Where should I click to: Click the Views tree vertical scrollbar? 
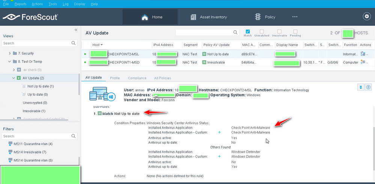coord(79,85)
